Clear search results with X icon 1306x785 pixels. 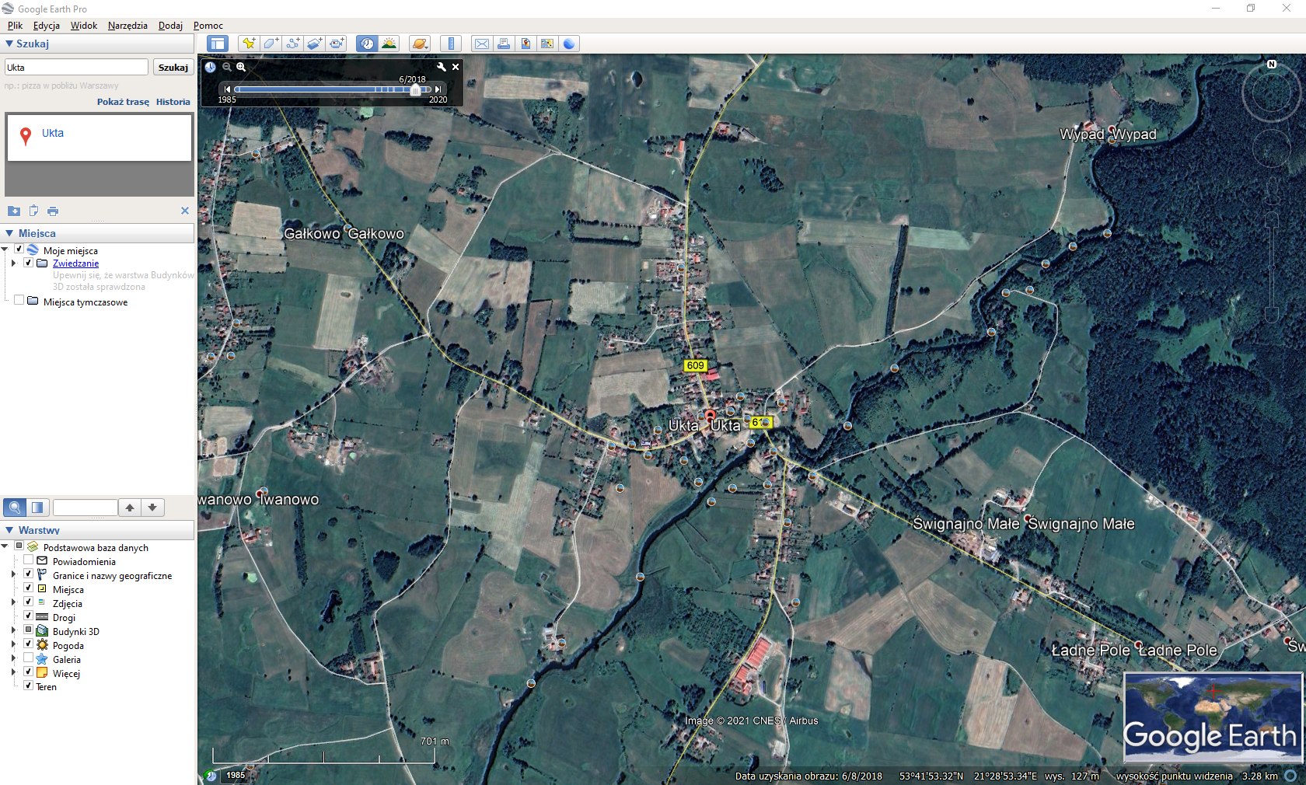point(185,211)
